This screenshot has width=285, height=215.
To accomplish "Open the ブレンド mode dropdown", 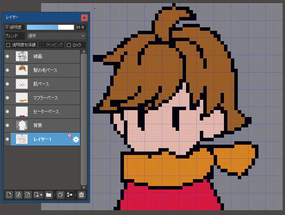I will [x=56, y=36].
